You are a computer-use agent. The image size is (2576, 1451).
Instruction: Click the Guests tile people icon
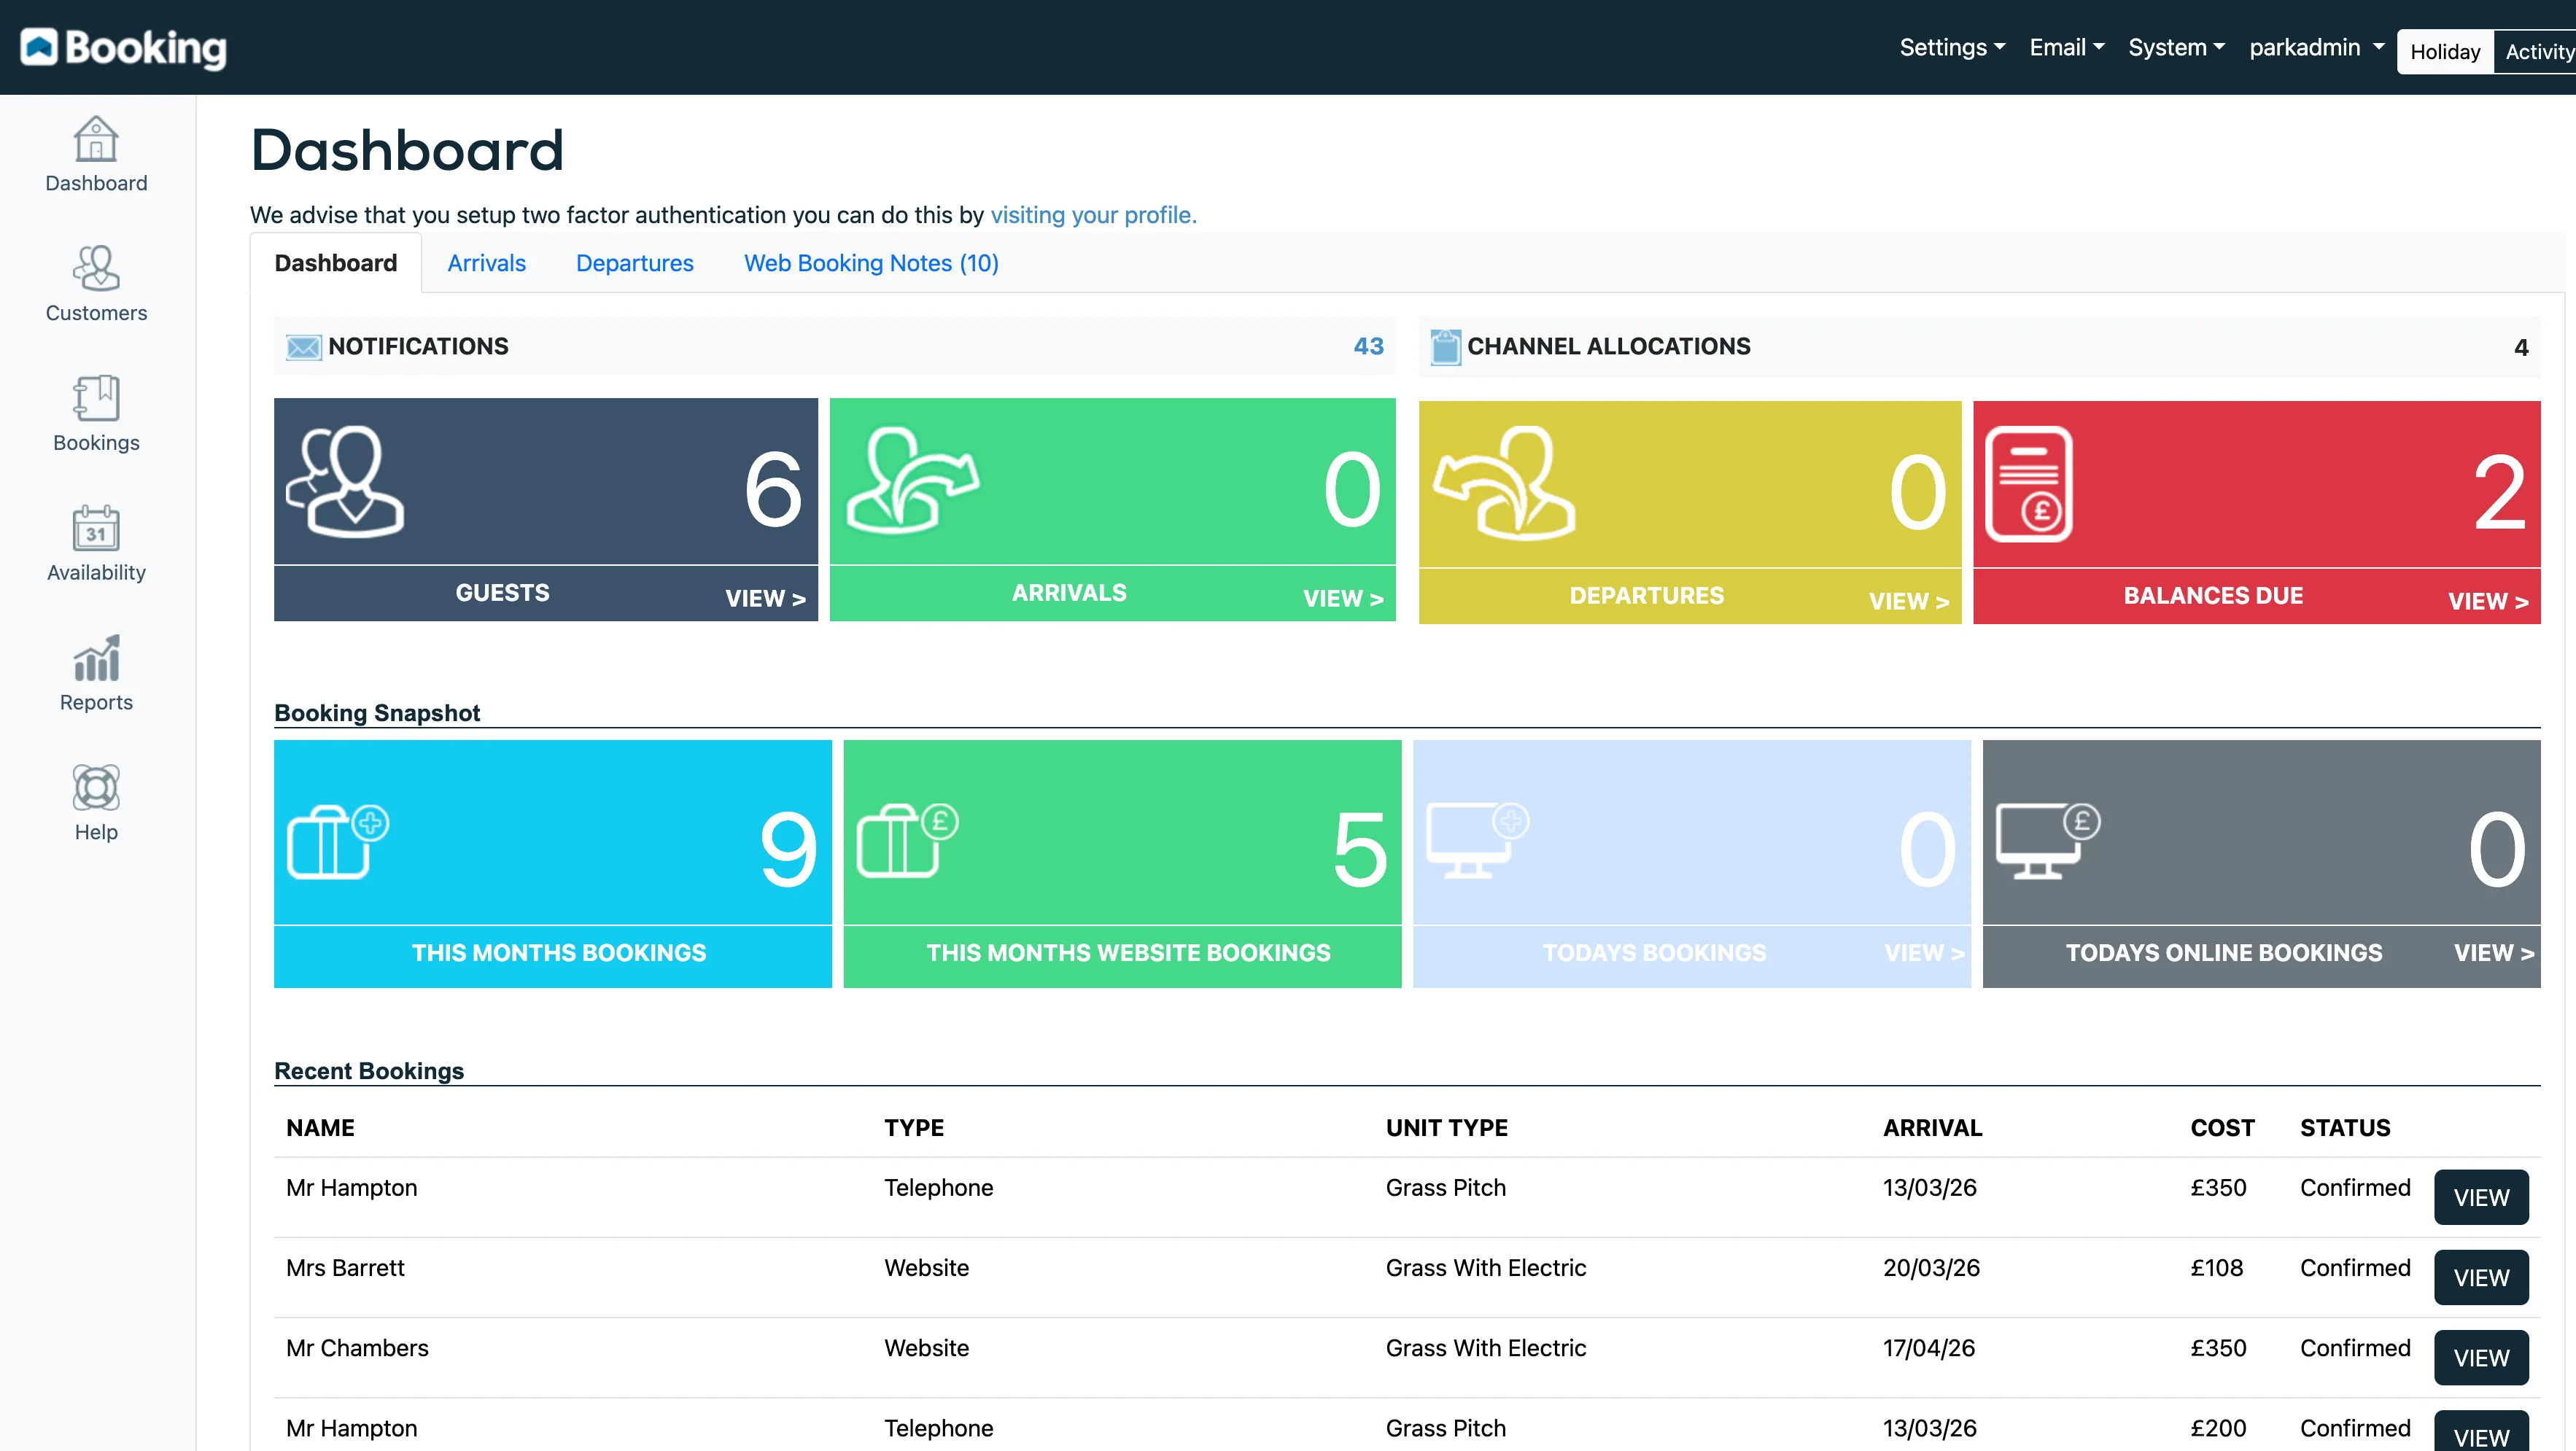[x=346, y=482]
